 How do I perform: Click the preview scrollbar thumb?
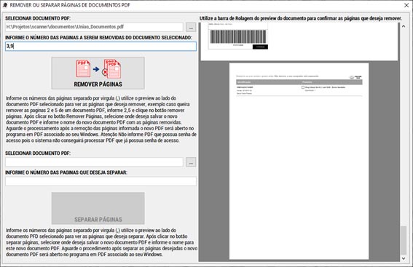404,240
